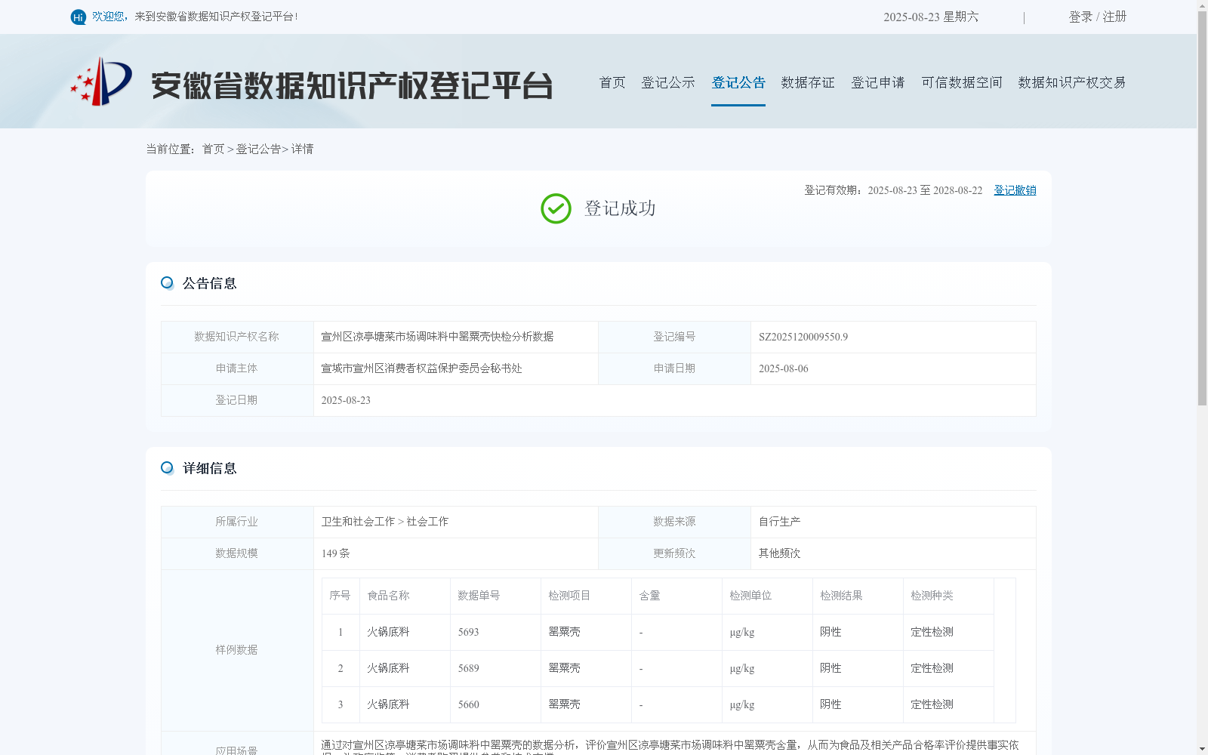Viewport: 1208px width, 755px height.
Task: Click the 登记撤销 link
Action: [x=1015, y=190]
